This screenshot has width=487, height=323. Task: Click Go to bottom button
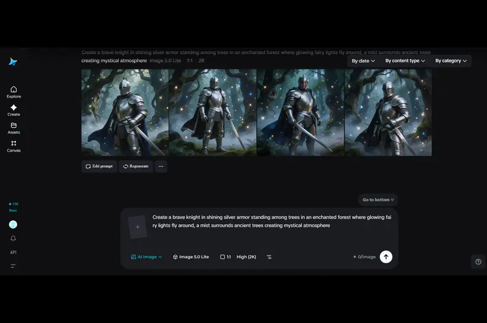378,200
